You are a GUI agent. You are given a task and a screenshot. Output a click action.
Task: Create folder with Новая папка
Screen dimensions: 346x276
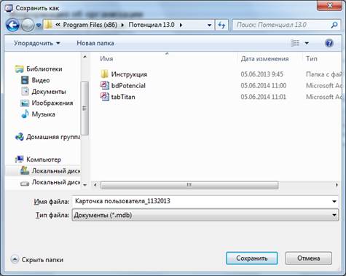pos(95,43)
